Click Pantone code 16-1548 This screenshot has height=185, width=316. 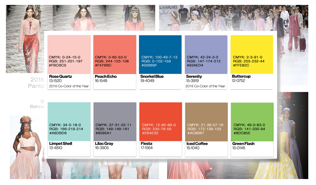click(101, 81)
